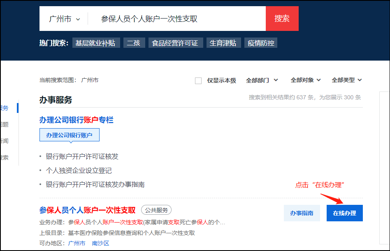Select hot search tag 食品经营许可证
Viewport: 390px width, 251px height.
[175, 43]
